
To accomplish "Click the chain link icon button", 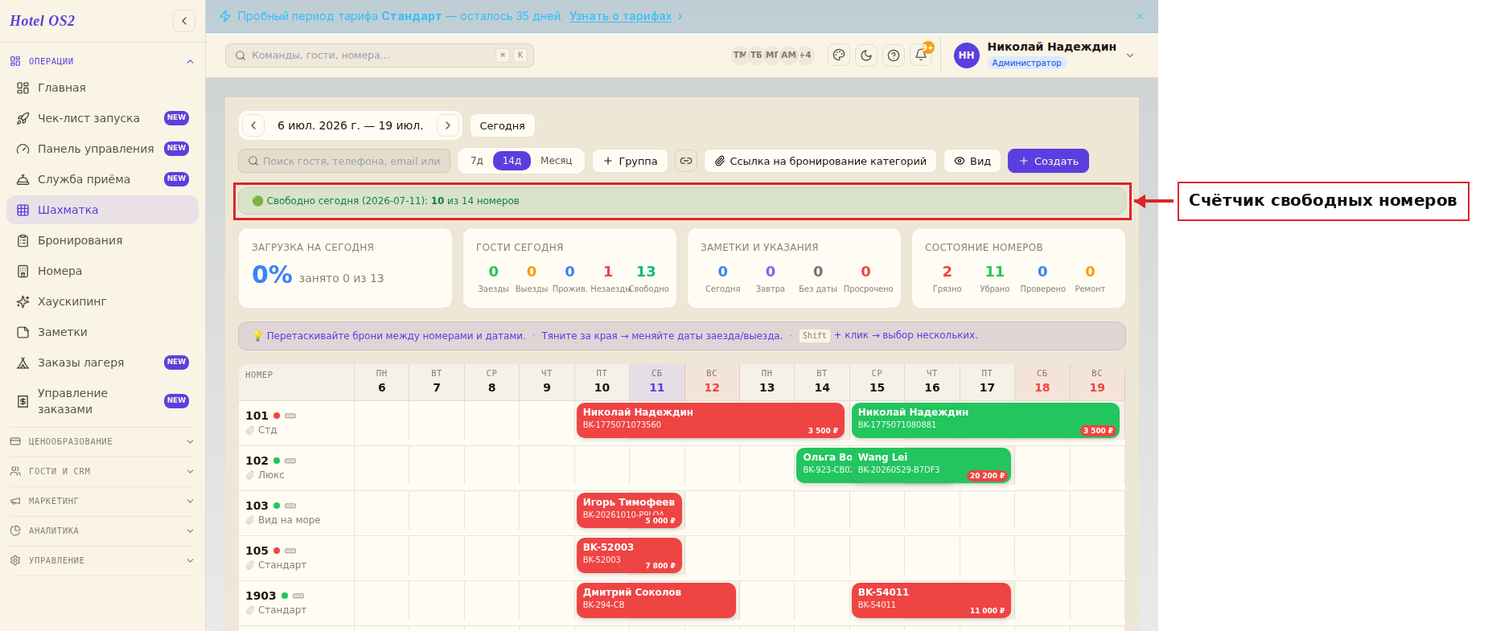I will point(686,161).
